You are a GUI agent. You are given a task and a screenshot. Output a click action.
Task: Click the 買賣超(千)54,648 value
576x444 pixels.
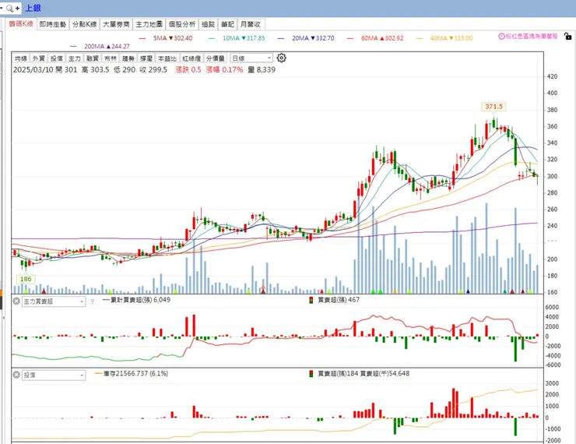tap(385, 373)
